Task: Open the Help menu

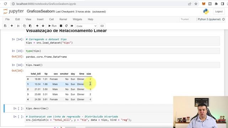Action: point(90,19)
